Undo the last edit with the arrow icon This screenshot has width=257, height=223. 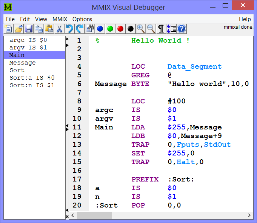[x=69, y=29]
